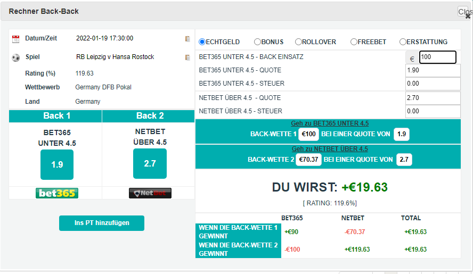Image resolution: width=473 pixels, height=274 pixels.
Task: Click the NETBET column header in results table
Action: [x=353, y=218]
